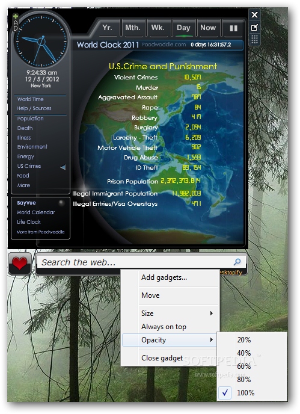This screenshot has height=414, width=300.
Task: Select the Day tab
Action: tap(183, 28)
